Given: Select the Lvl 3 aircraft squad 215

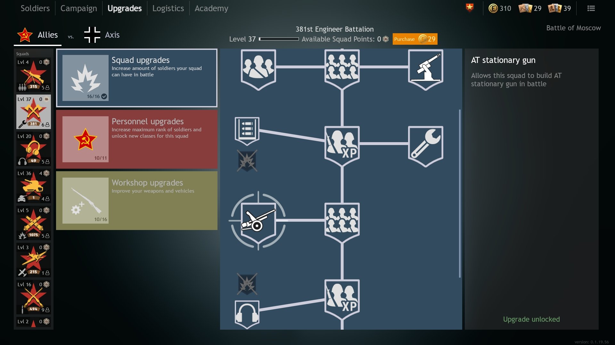Looking at the screenshot, I should click(x=34, y=260).
